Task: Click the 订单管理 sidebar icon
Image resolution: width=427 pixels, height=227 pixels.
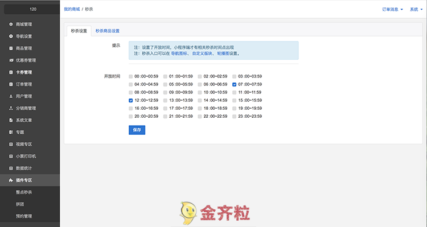Action: [x=11, y=84]
